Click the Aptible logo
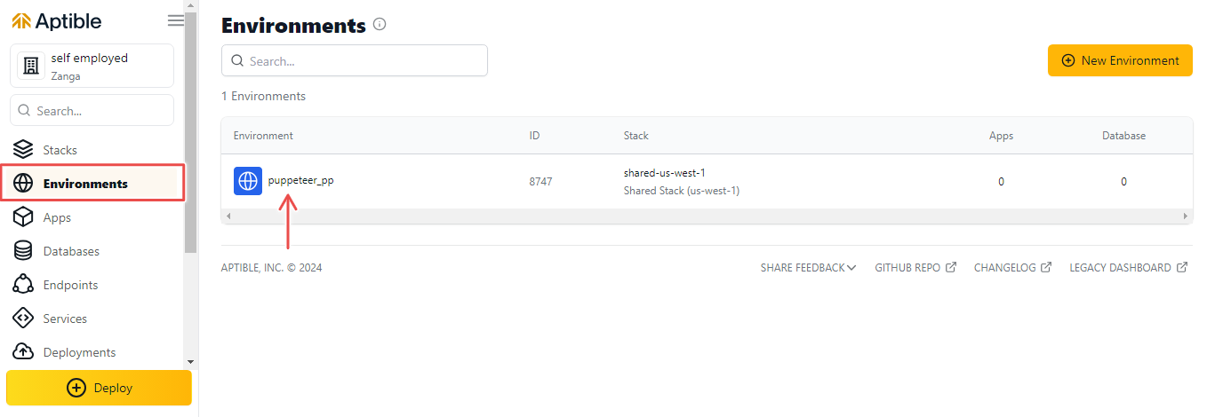 pos(57,20)
